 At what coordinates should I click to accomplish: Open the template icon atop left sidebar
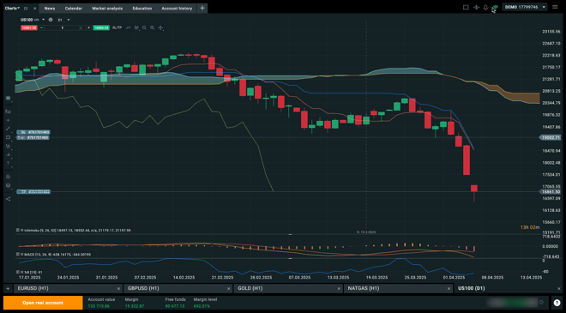point(8,99)
